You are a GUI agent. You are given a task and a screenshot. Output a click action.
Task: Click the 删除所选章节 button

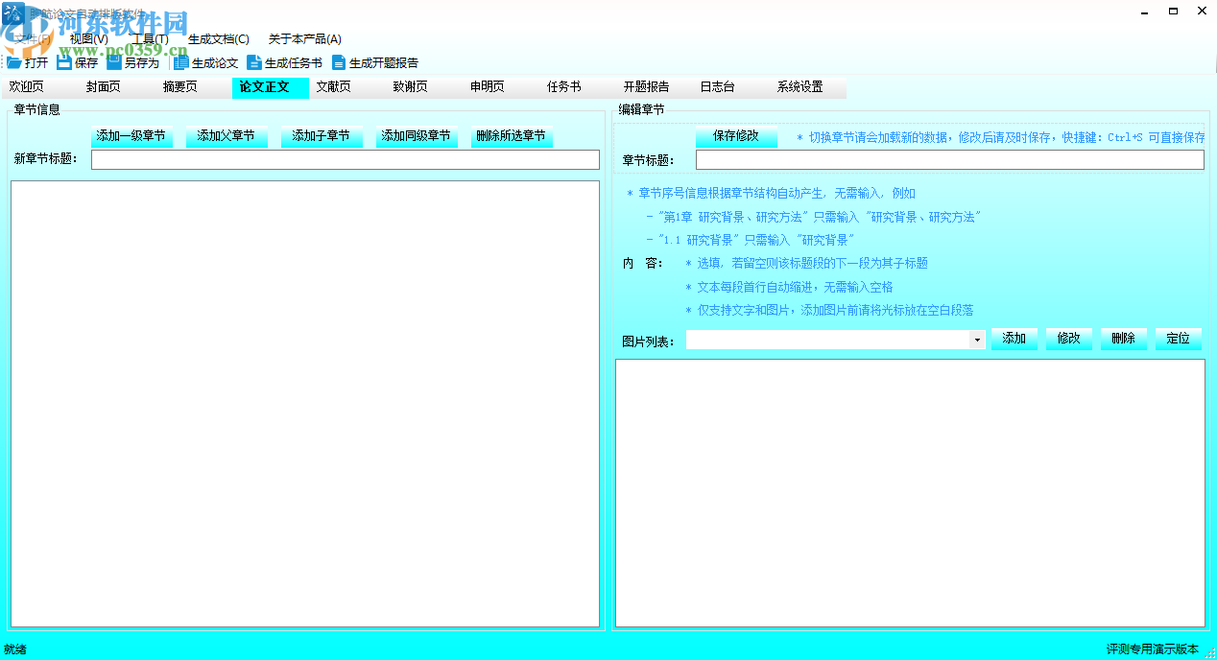(511, 135)
